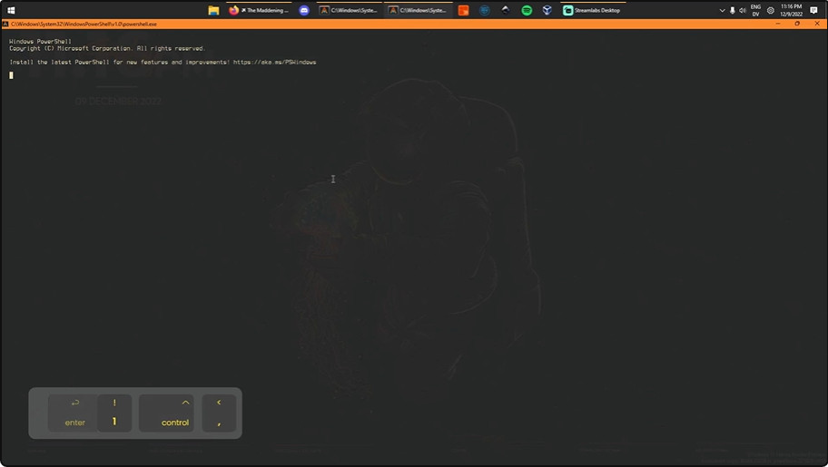Screen dimensions: 828x467
Task: Restore down the PowerShell window
Action: click(797, 24)
